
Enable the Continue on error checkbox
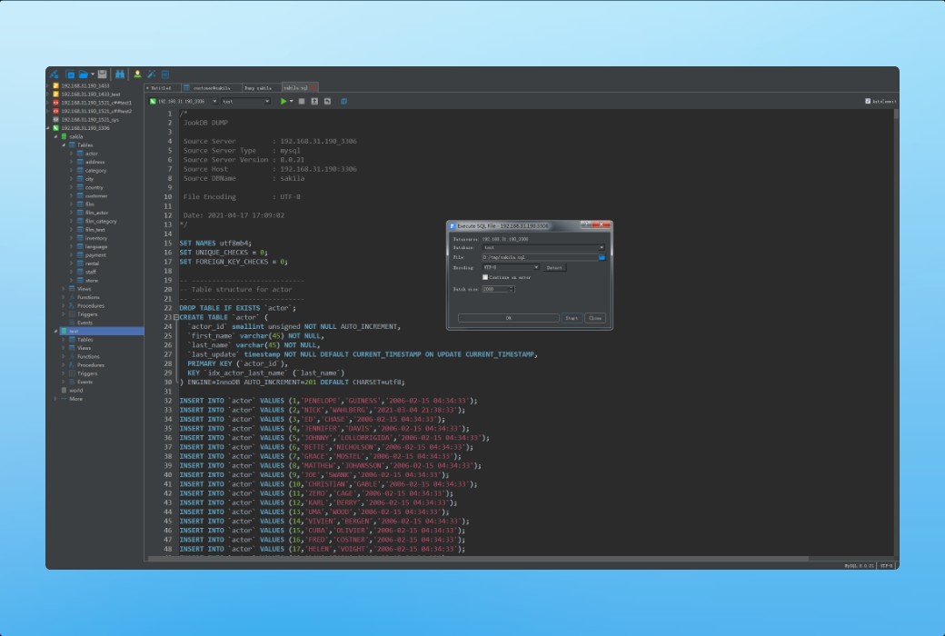point(485,277)
